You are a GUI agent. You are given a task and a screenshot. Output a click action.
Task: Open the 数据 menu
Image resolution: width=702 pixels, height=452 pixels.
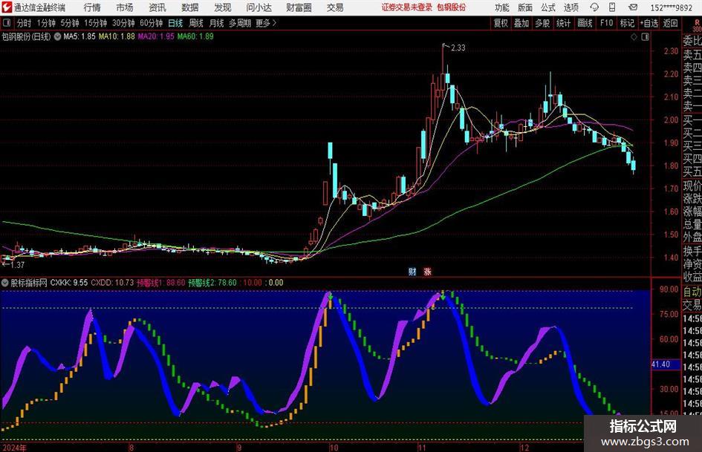[x=190, y=7]
